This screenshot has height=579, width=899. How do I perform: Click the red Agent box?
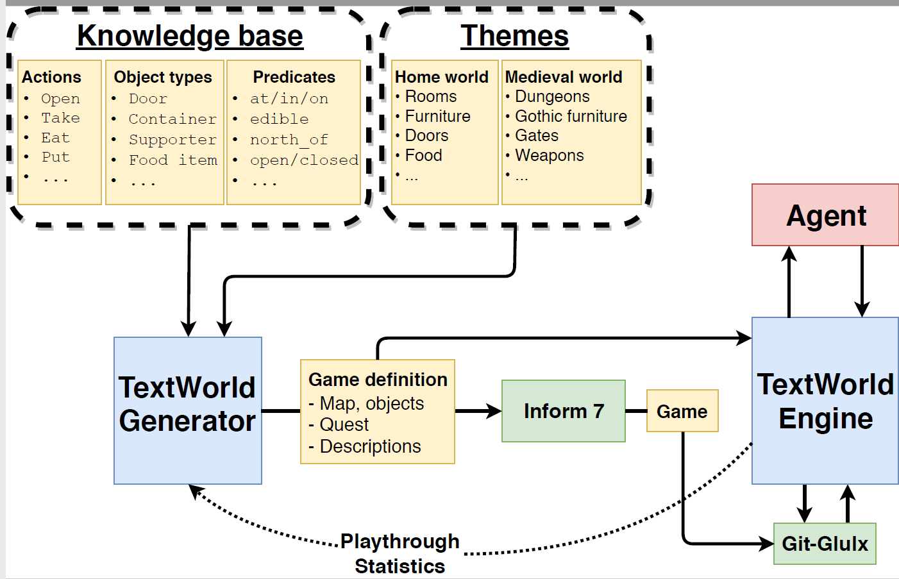click(825, 215)
